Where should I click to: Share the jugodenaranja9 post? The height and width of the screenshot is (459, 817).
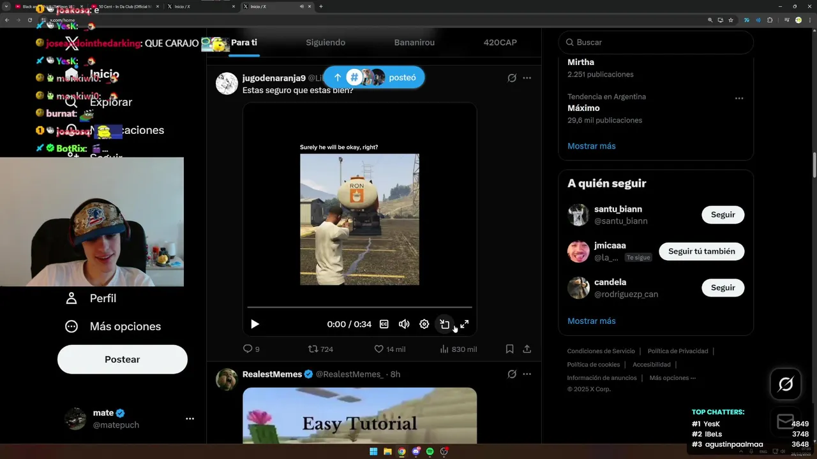point(527,349)
